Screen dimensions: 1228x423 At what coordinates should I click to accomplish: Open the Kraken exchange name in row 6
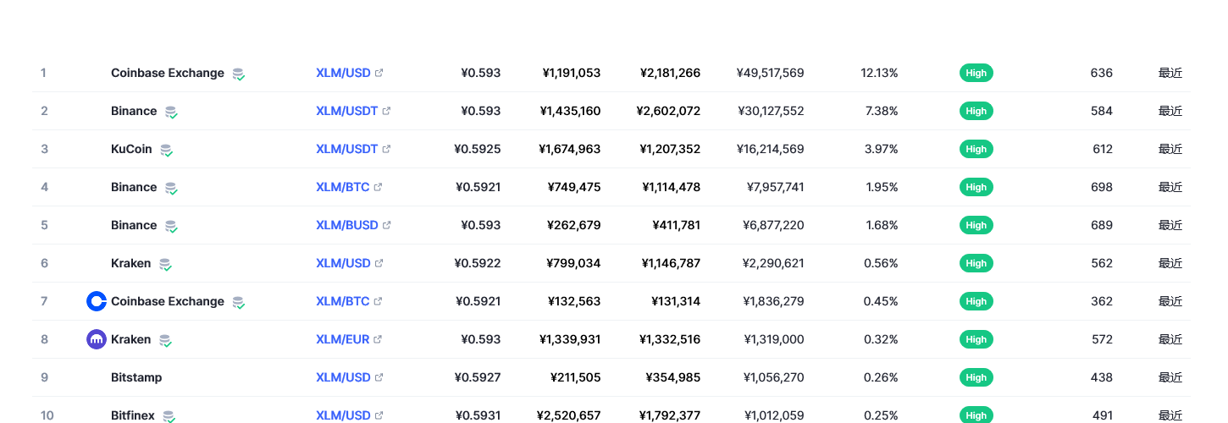131,263
